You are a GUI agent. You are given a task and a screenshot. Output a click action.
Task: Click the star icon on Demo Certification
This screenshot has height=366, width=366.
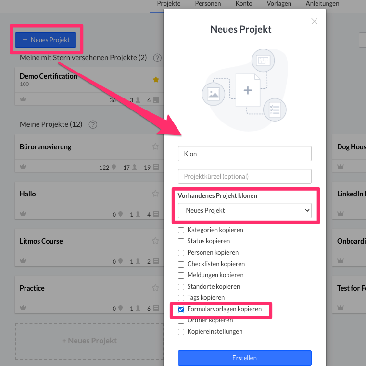tap(155, 80)
